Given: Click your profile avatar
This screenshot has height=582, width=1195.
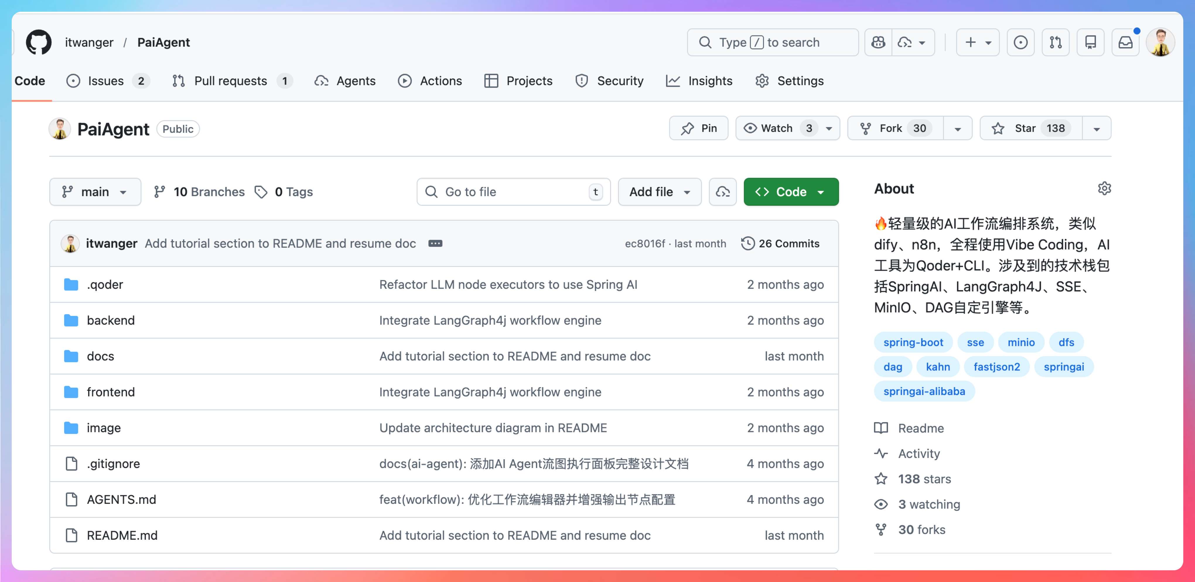Looking at the screenshot, I should (1161, 42).
